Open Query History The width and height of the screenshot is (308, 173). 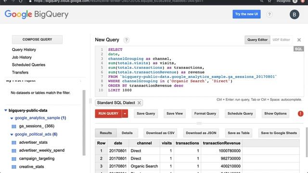24,49
